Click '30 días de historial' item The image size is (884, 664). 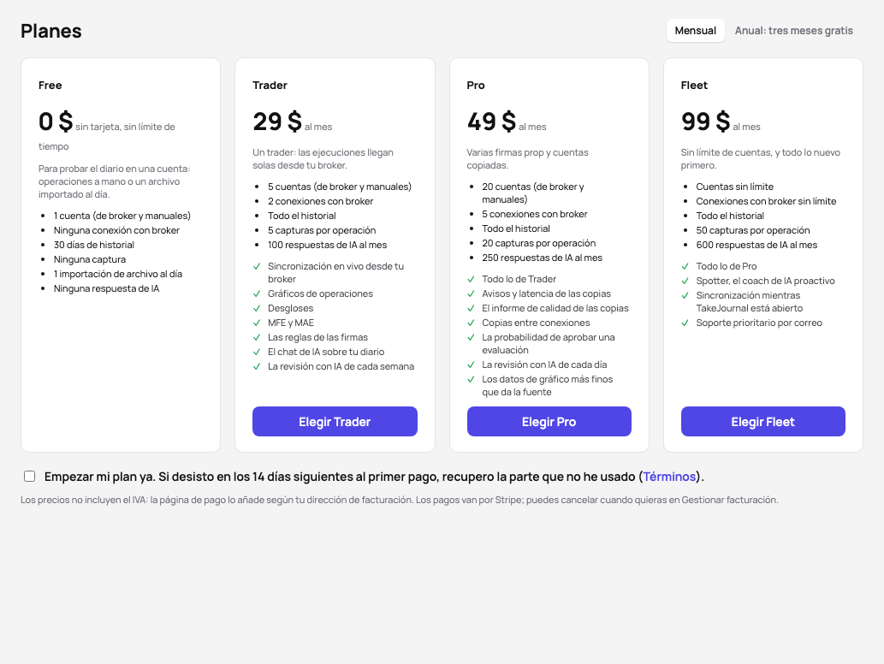click(x=94, y=246)
